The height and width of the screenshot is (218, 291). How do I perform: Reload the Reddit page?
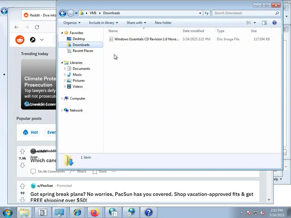pos(37,27)
